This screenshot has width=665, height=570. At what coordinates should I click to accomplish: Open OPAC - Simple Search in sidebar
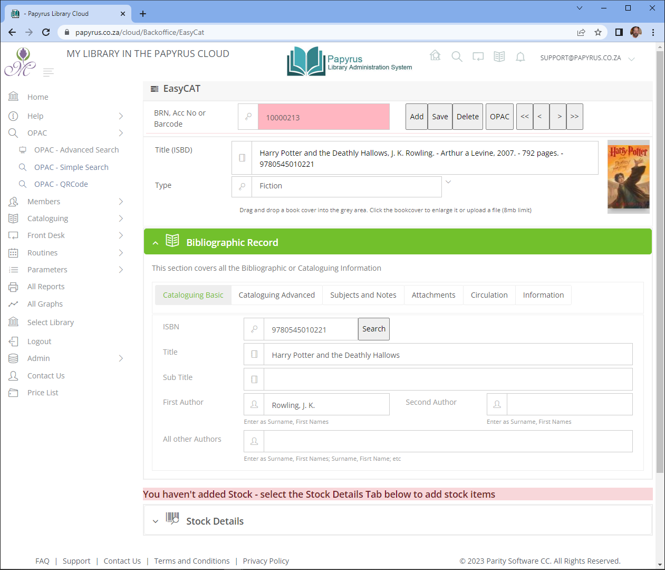(x=71, y=167)
